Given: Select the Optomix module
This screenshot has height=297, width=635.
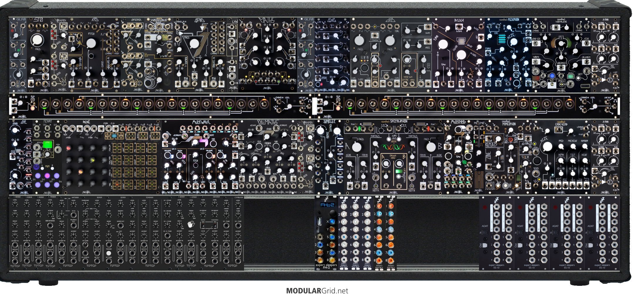Looking at the screenshot, I should tap(132, 55).
